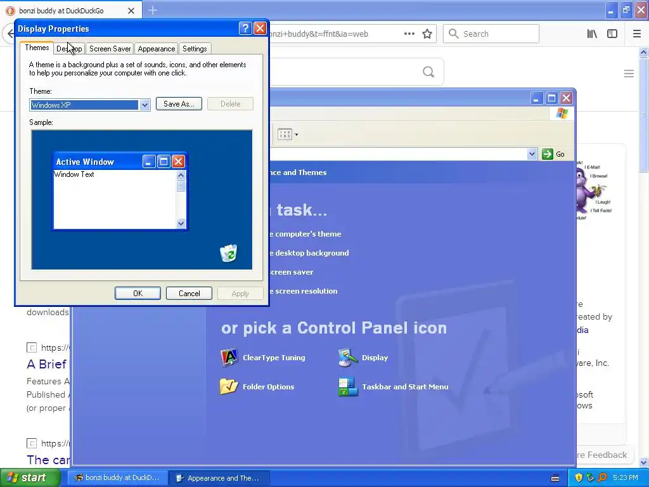Click the Taskbar and Start Menu link

pos(405,387)
